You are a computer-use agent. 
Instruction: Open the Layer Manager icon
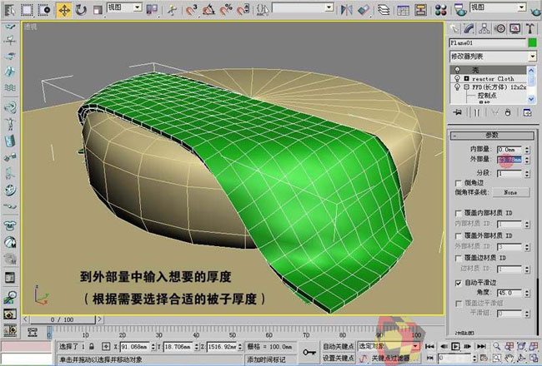(384, 10)
